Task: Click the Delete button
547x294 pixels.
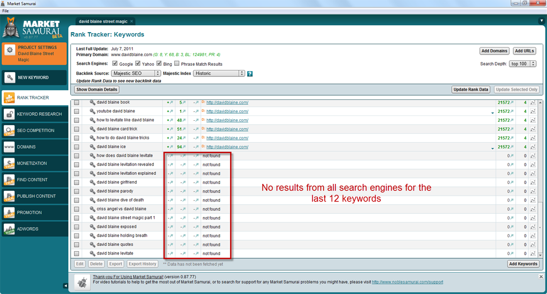Action: [96, 264]
